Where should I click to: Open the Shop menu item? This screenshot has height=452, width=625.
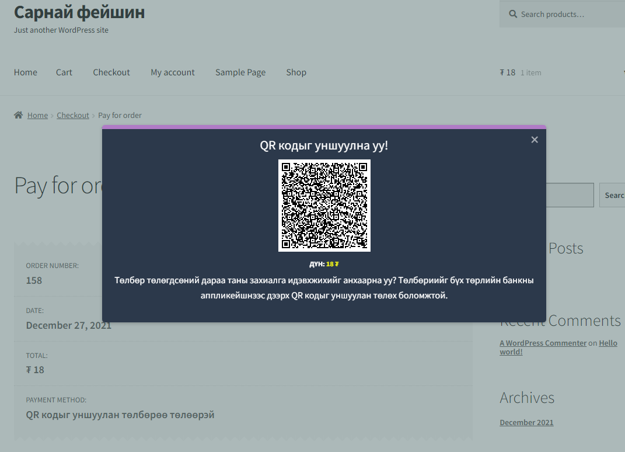(296, 72)
